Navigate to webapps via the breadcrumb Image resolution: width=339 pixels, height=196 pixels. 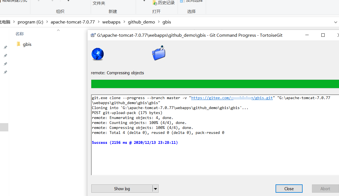click(111, 22)
